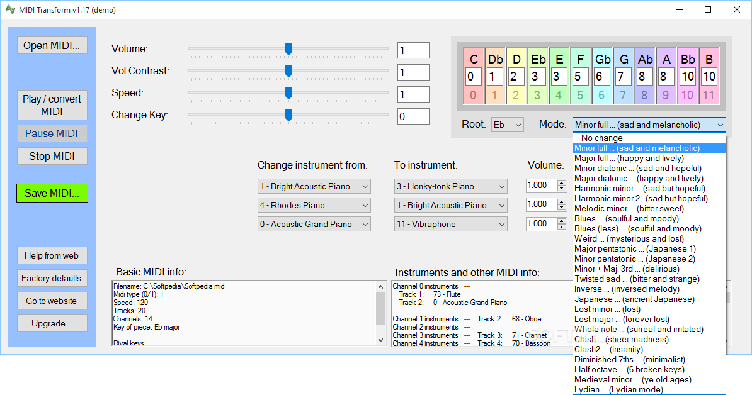752x395 pixels.
Task: Edit E note mapping field
Action: pos(559,77)
